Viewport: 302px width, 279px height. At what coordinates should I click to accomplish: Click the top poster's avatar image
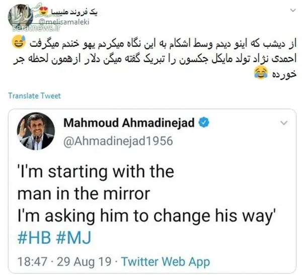tap(21, 17)
